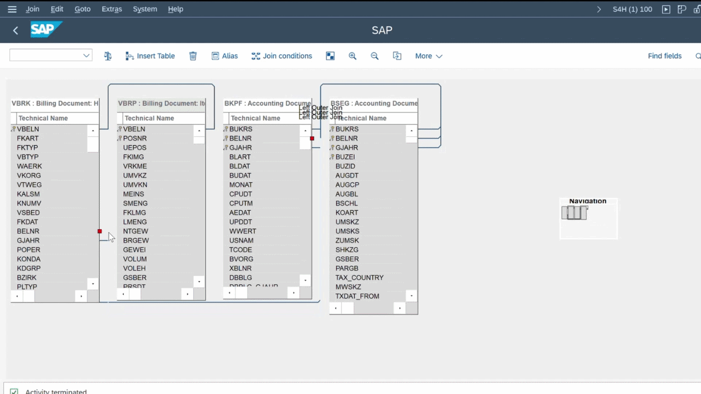Select VBRP Billing Document table header

161,103
